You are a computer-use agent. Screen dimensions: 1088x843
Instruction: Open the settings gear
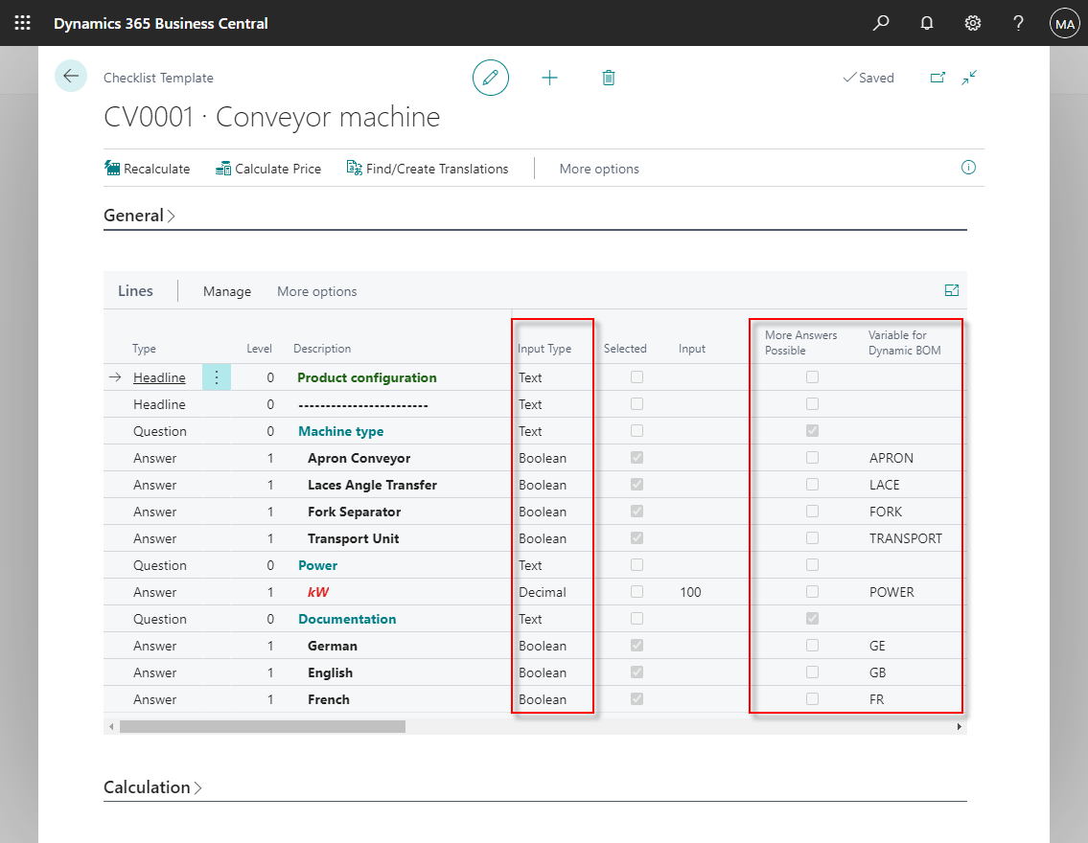click(972, 23)
